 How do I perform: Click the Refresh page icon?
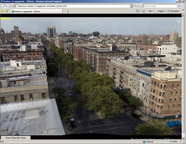(x=136, y=6)
